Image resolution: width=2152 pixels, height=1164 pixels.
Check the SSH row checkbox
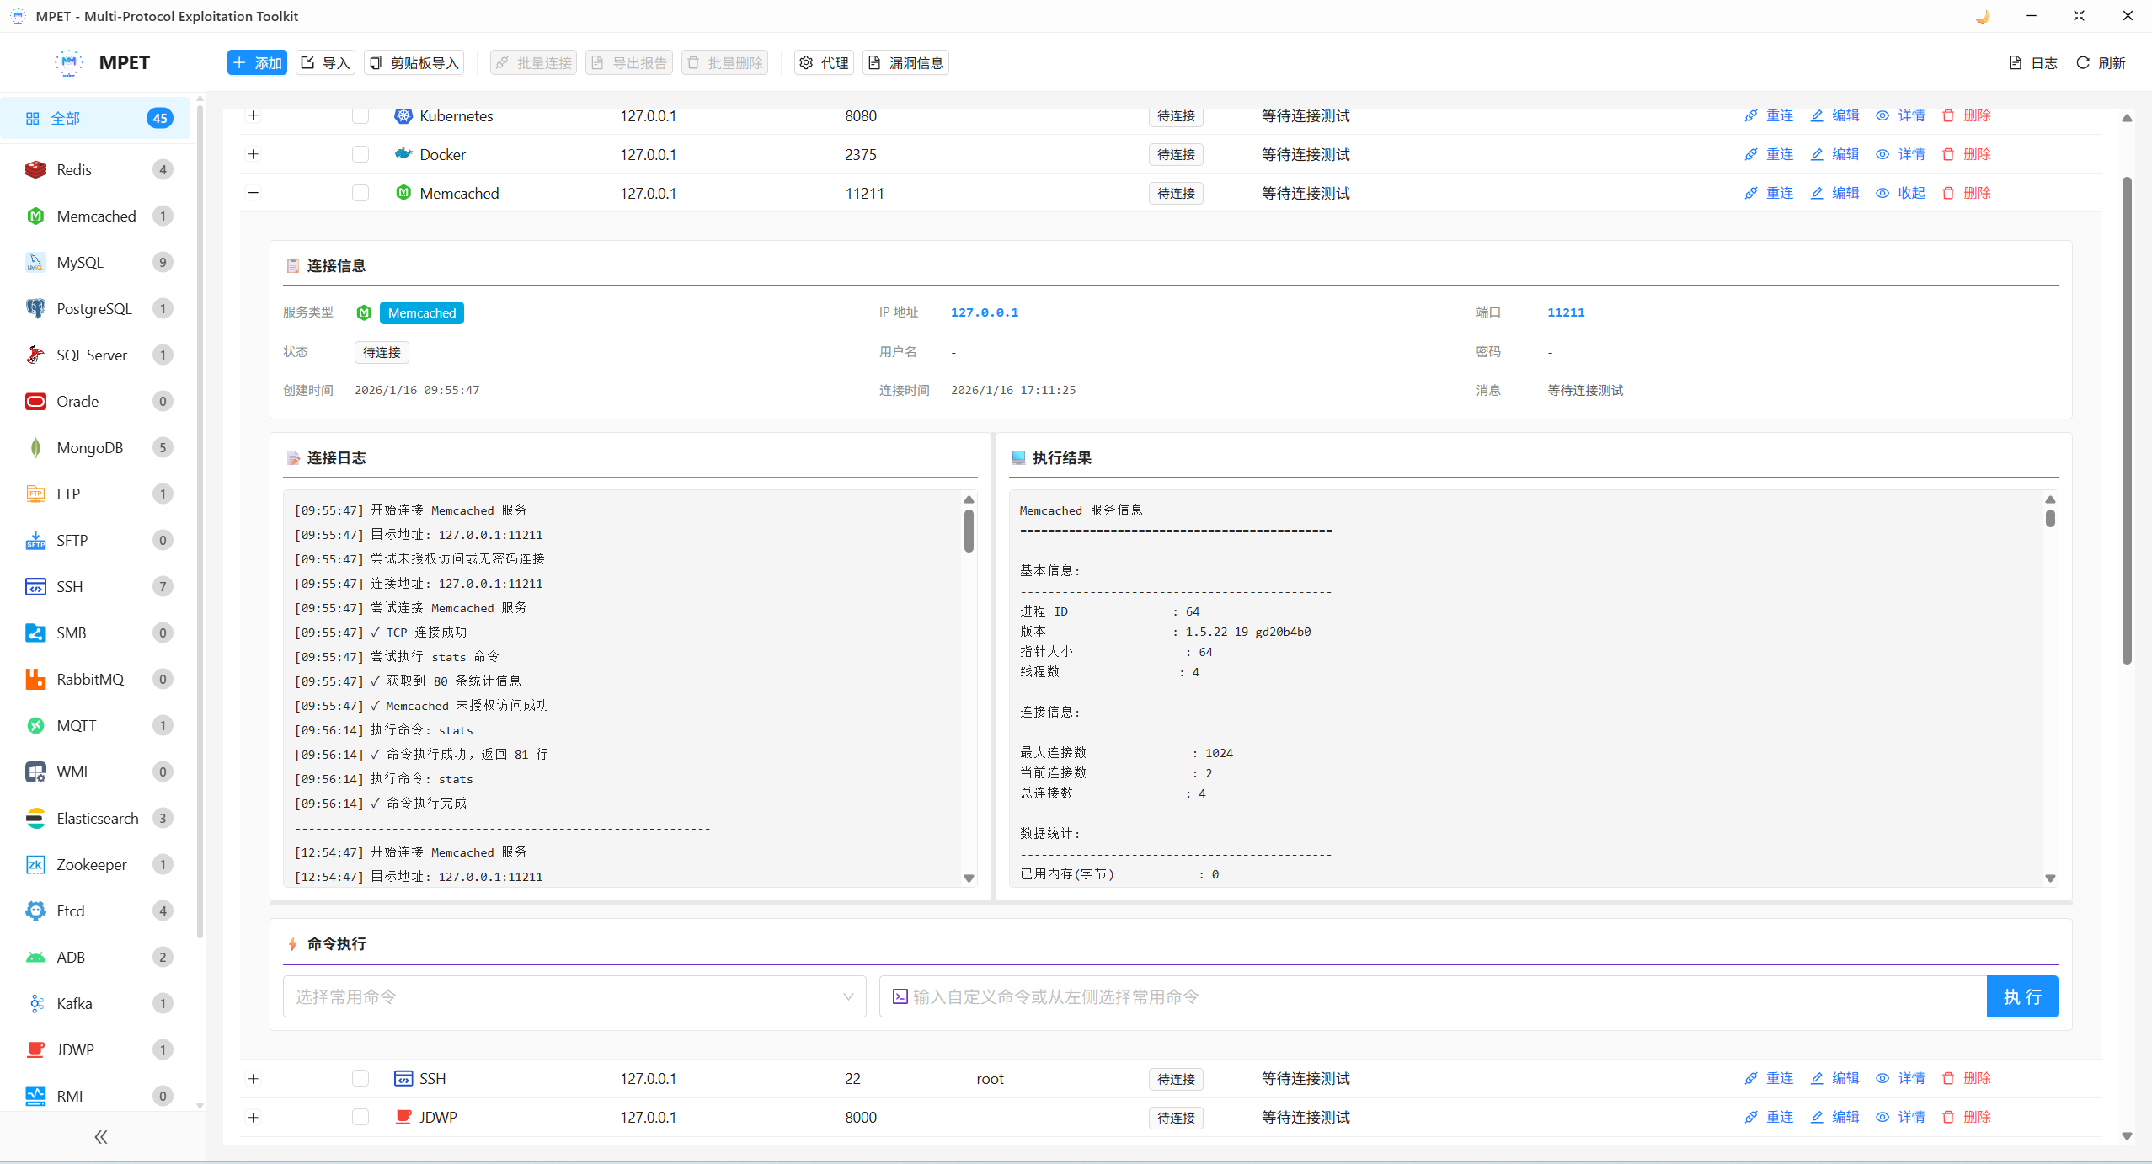point(360,1078)
